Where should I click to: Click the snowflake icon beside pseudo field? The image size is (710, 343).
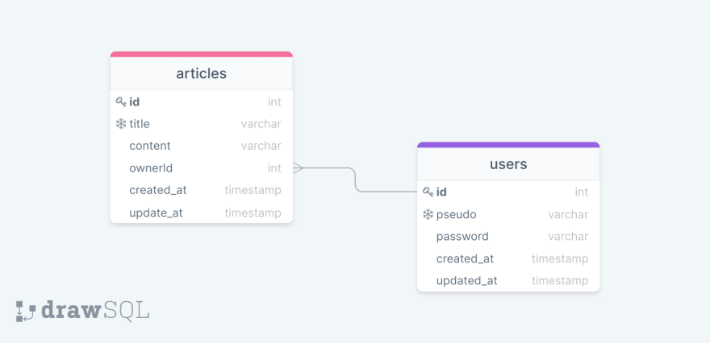(428, 214)
